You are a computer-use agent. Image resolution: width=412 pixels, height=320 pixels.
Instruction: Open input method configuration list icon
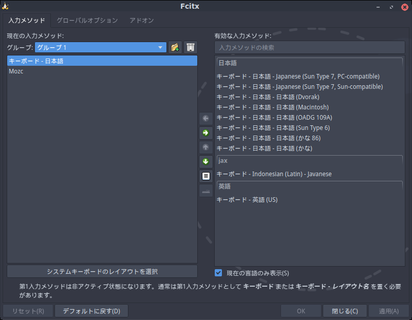coord(205,176)
